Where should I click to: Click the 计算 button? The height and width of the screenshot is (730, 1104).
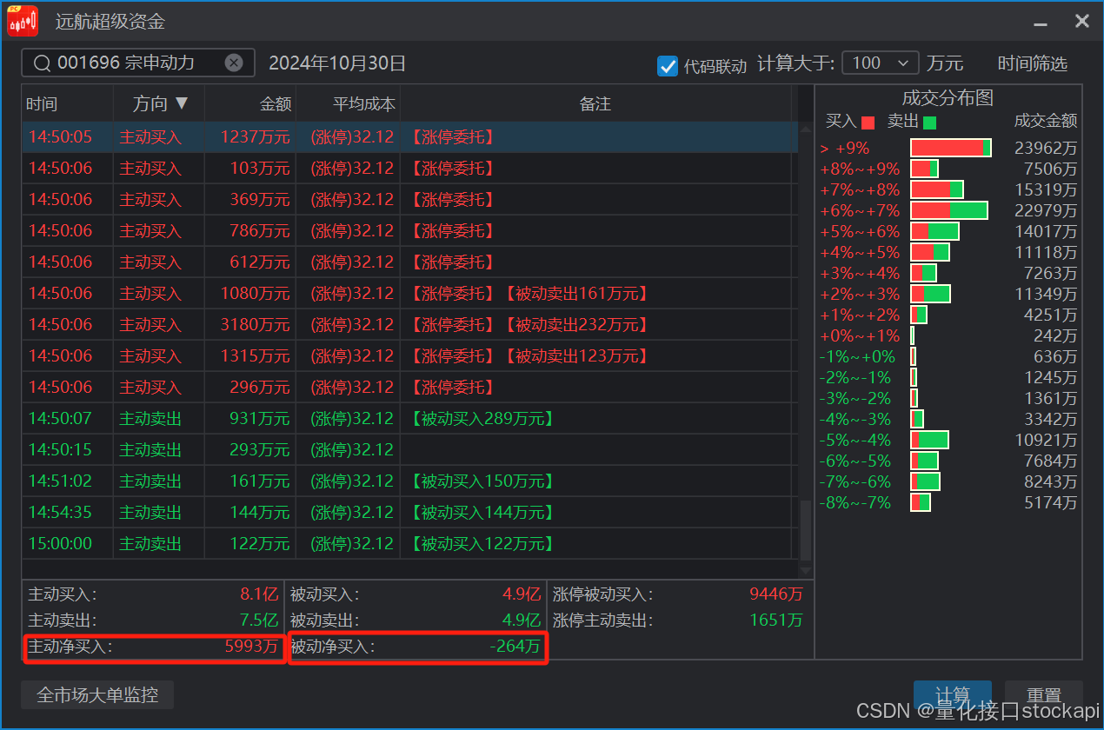[952, 695]
